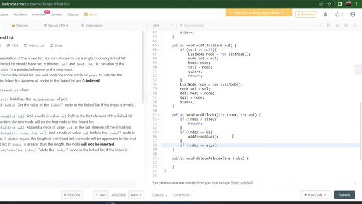Switch to the Discuss (999+) tab

(x=56, y=25)
